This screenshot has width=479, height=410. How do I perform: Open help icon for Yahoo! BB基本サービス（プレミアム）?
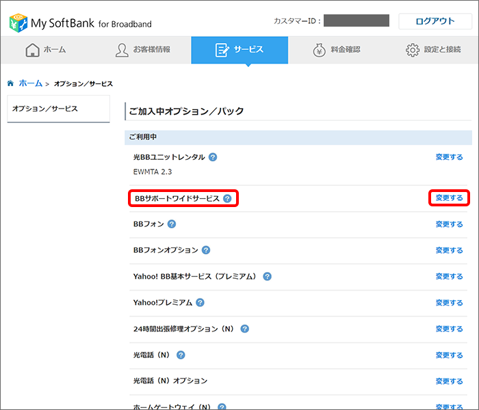pos(268,276)
